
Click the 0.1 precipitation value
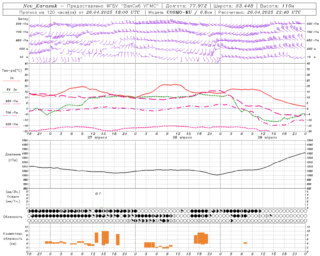pos(98,193)
